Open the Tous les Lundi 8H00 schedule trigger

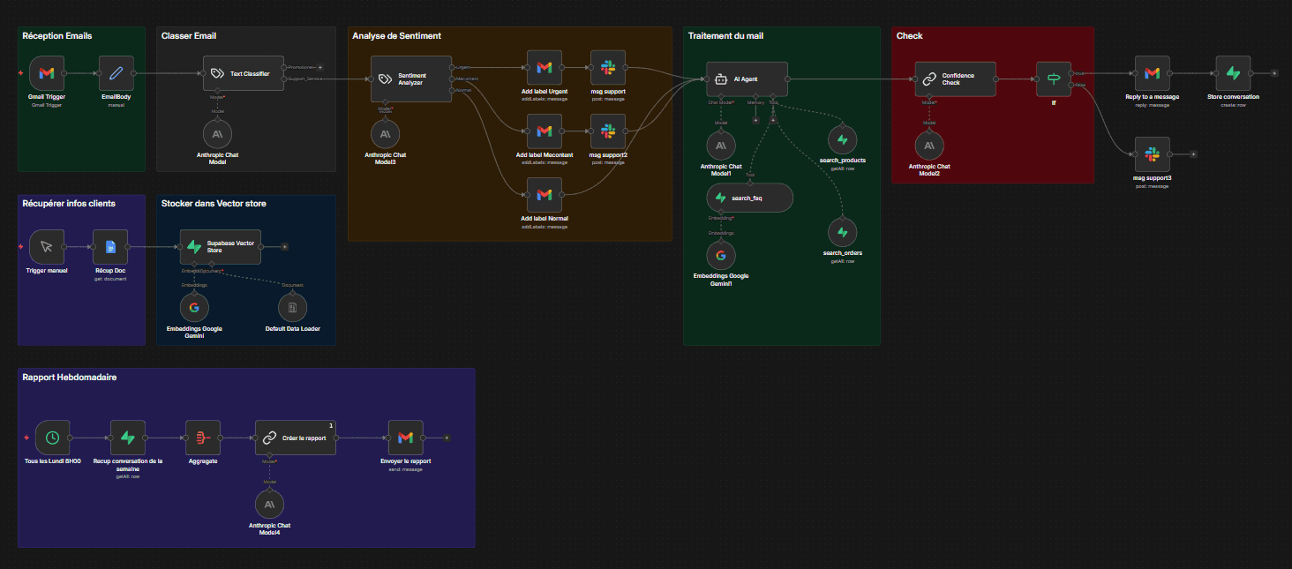(51, 438)
